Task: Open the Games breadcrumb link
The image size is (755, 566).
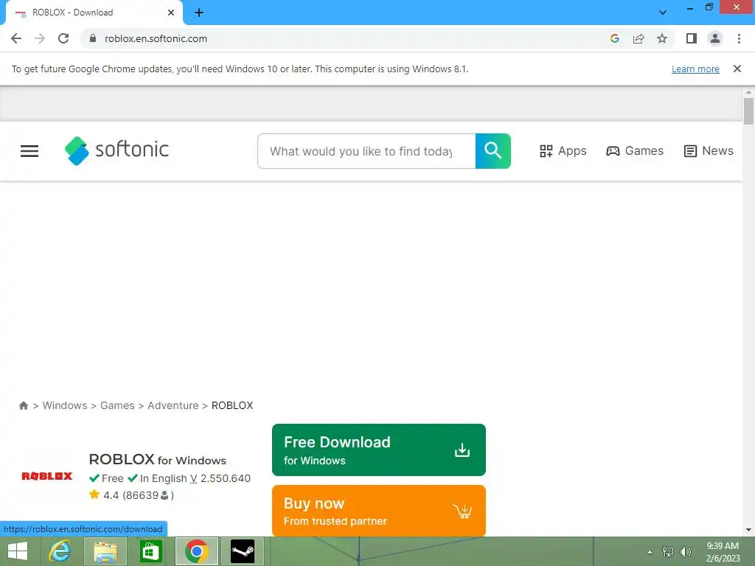Action: 117,405
